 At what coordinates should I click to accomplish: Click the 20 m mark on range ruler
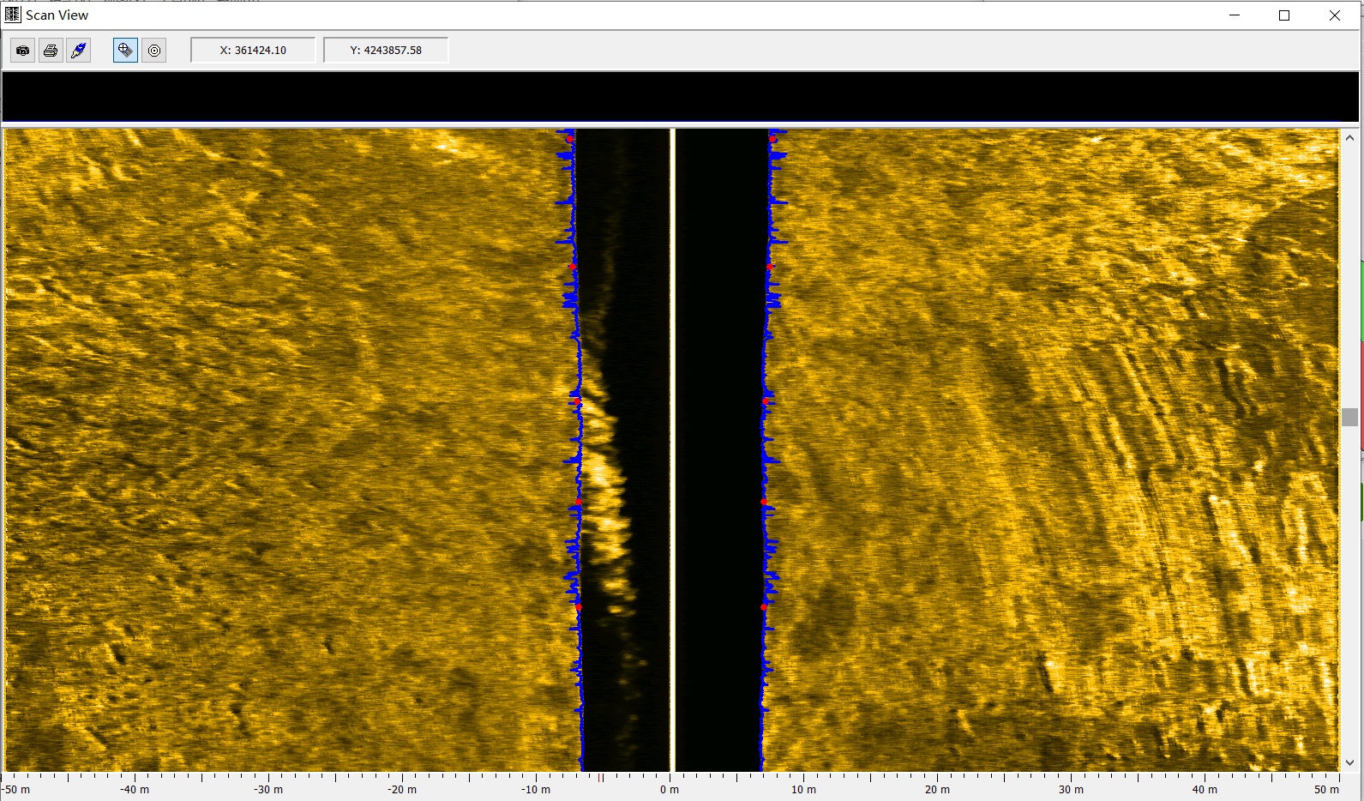pyautogui.click(x=937, y=789)
